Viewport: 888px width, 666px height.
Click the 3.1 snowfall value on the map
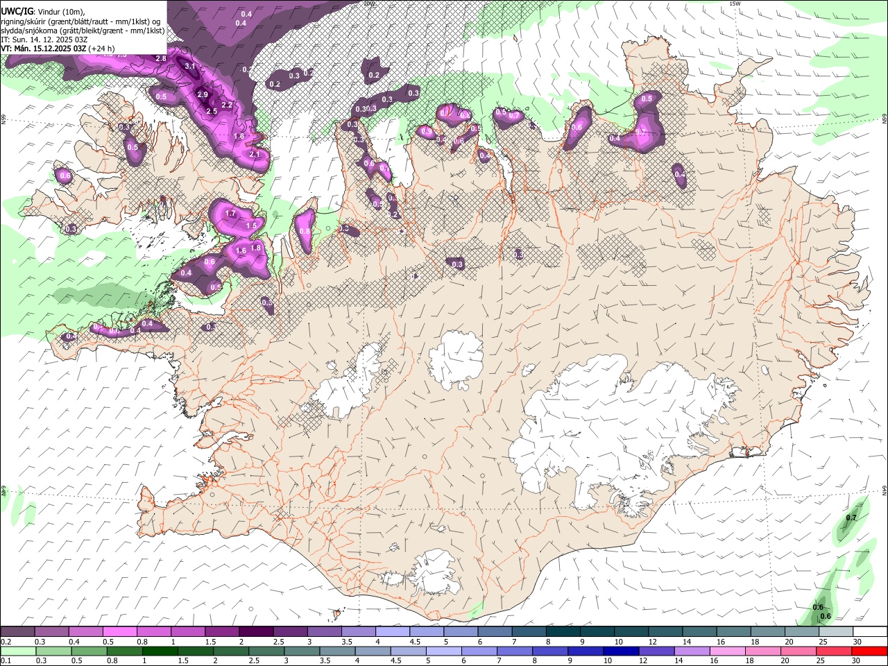tap(191, 67)
